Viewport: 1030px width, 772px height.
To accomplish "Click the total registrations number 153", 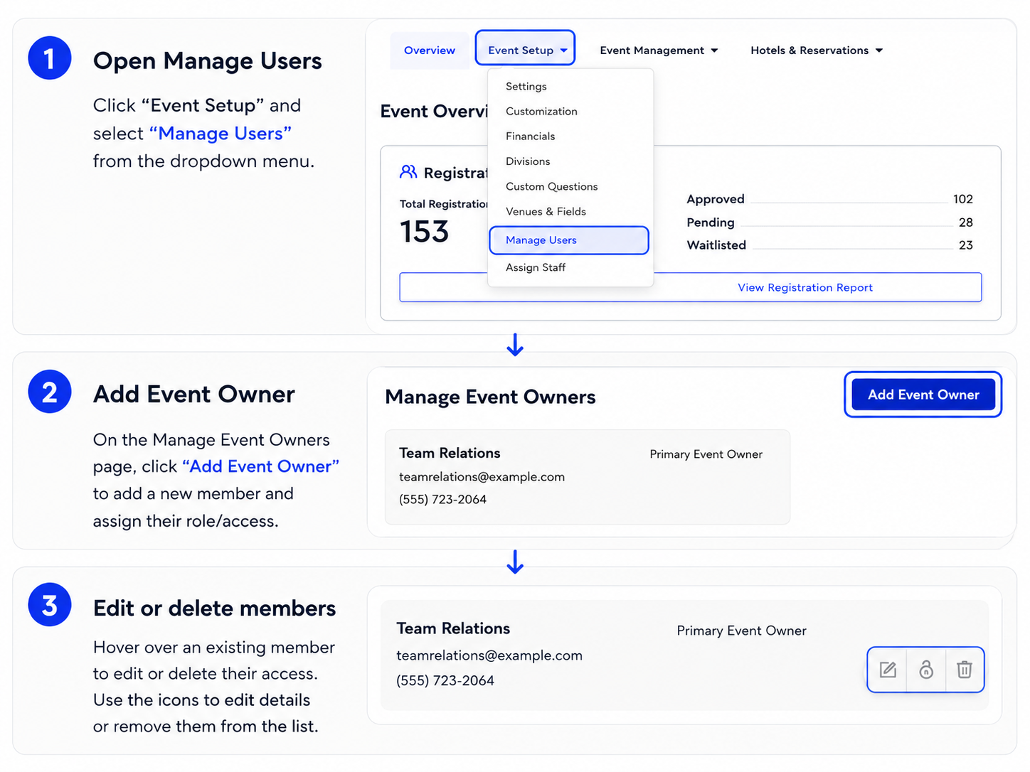I will coord(424,232).
